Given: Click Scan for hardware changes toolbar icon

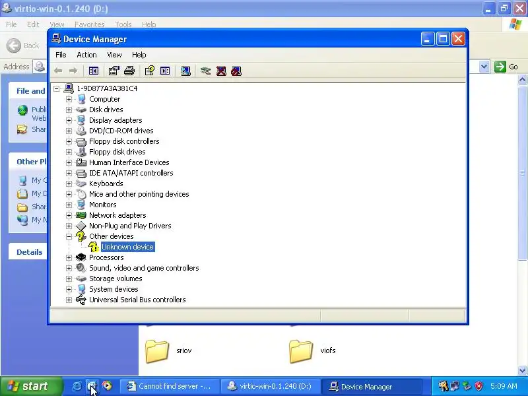Looking at the screenshot, I should click(185, 71).
